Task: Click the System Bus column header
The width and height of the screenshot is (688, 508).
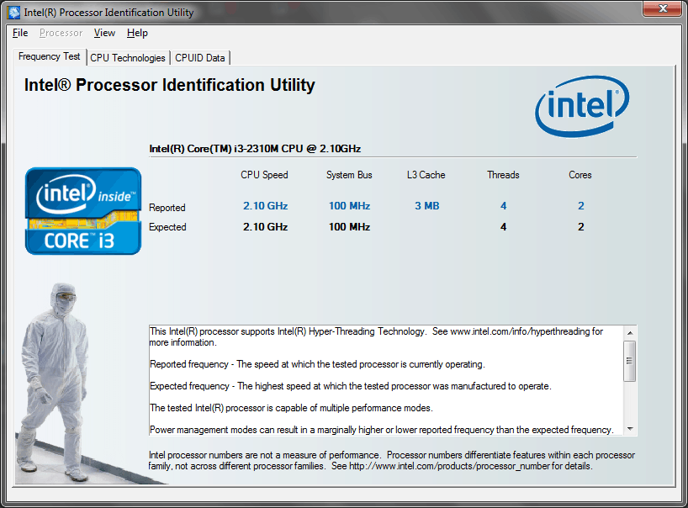Action: (349, 175)
